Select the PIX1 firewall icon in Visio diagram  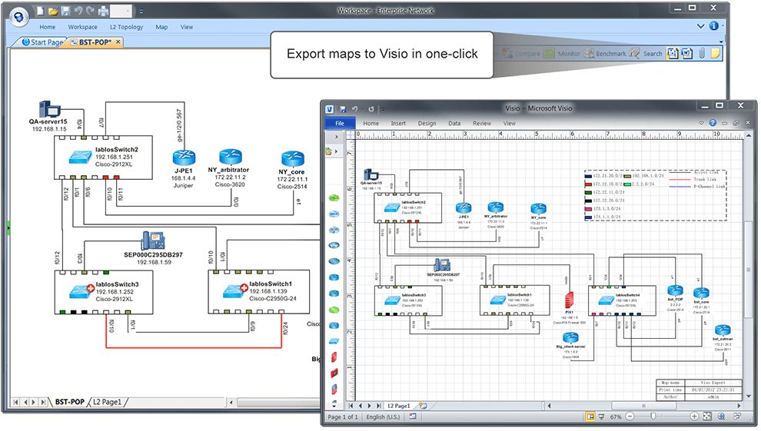click(570, 300)
